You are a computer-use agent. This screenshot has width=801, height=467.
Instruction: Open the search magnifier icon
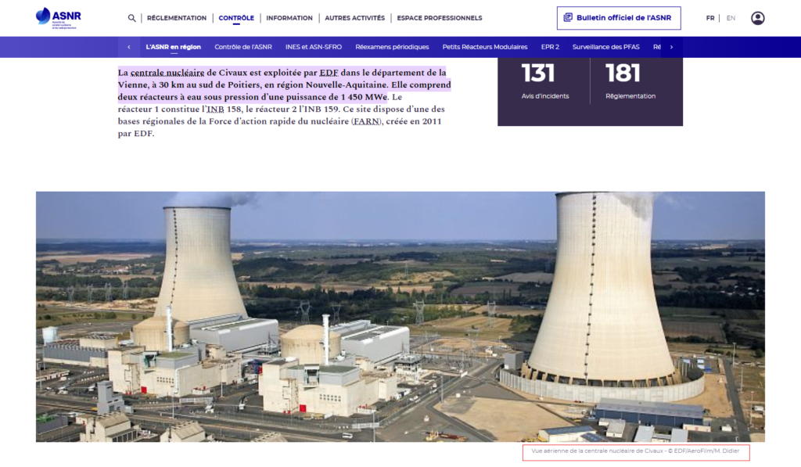point(131,18)
